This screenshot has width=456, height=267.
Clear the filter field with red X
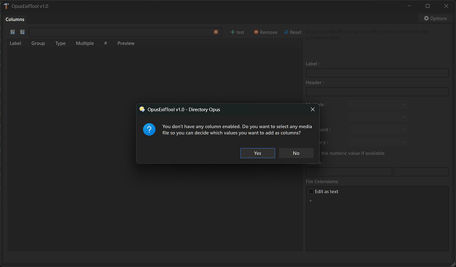point(216,32)
